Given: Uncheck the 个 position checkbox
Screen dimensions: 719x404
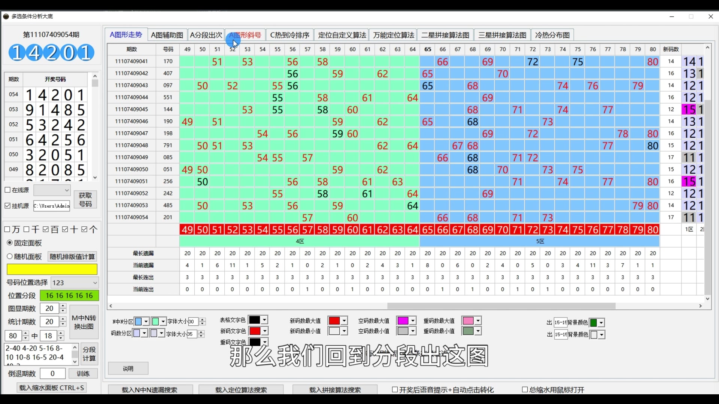Looking at the screenshot, I should pos(84,229).
